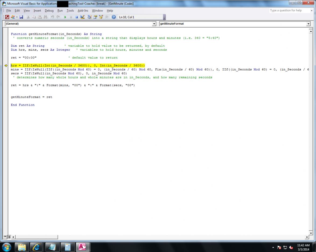316x252 pixels.
Task: Show hidden system tray icons arrow
Action: pyautogui.click(x=273, y=247)
